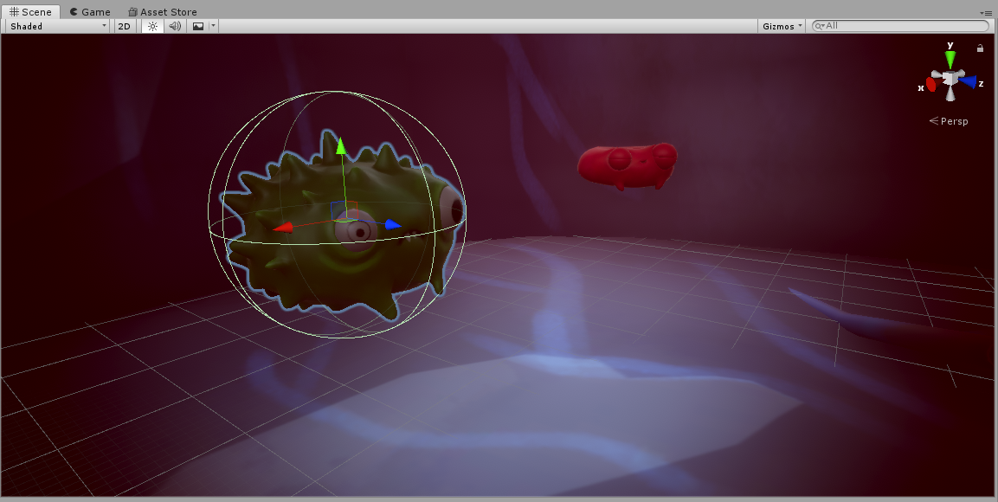Click the blue Z axis cone of the orientation gizmo
This screenshot has height=502, width=998.
(x=968, y=81)
